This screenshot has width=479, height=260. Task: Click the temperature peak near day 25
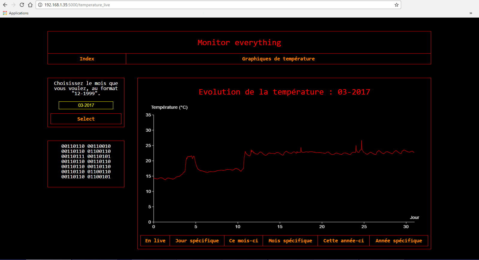362,141
